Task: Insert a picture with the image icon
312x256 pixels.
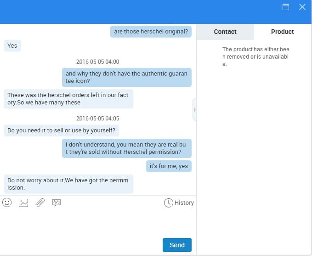Action: 23,203
